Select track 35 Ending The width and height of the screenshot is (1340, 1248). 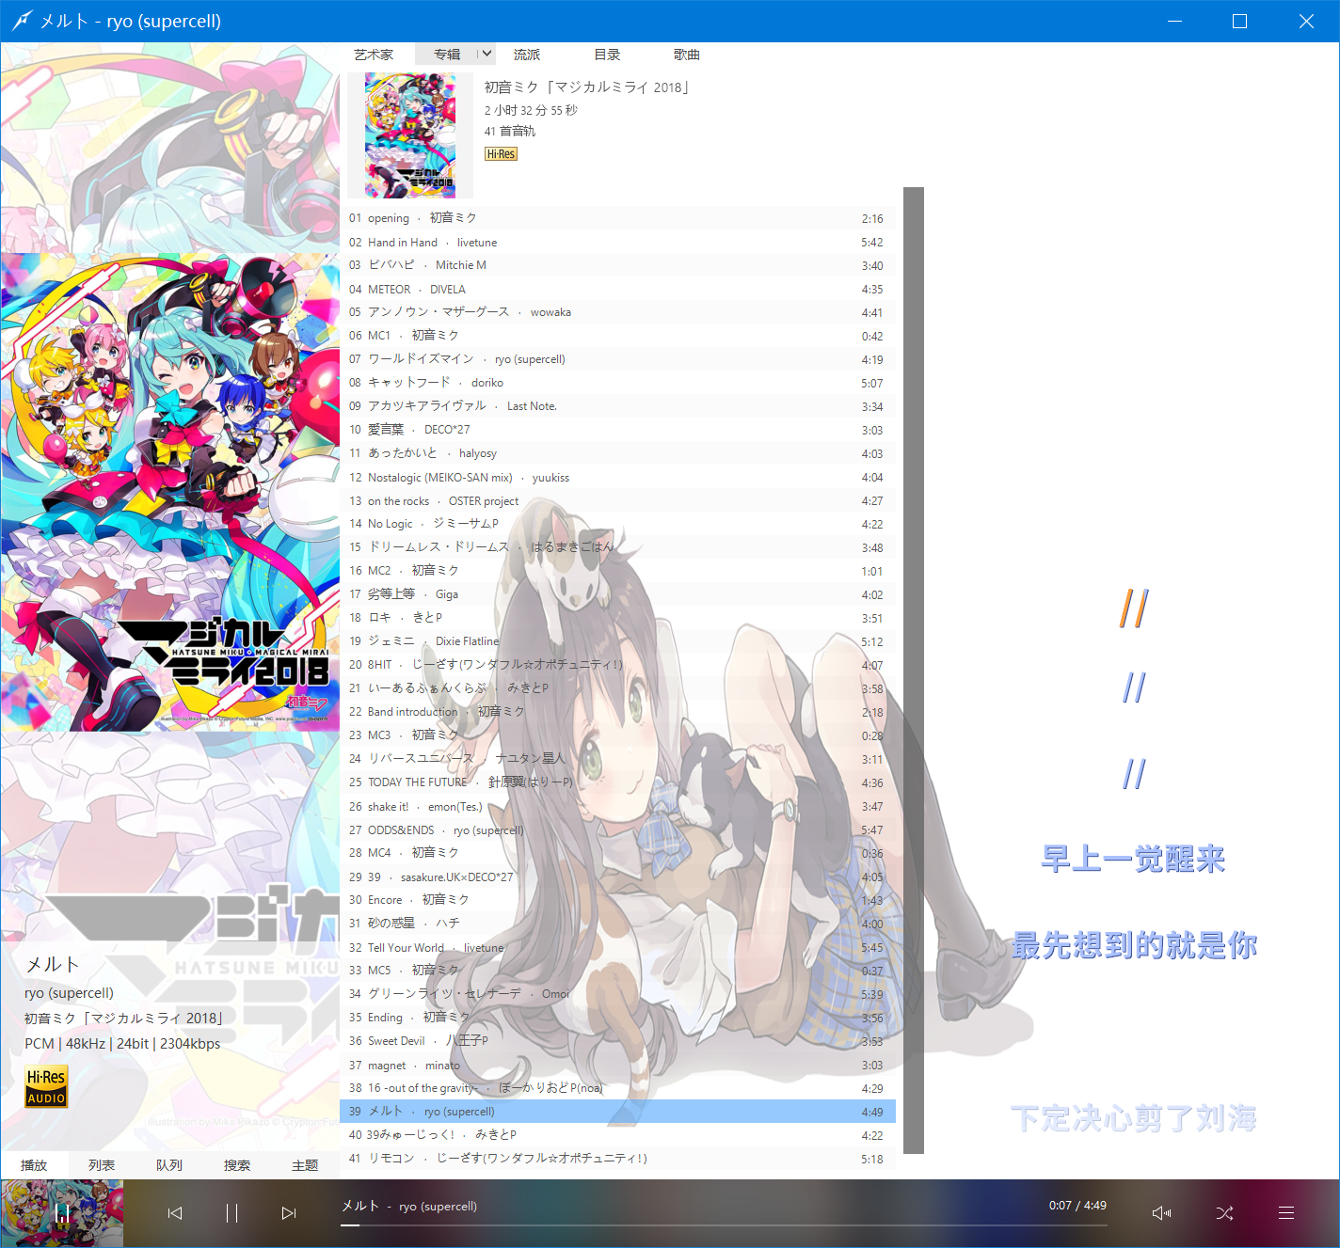[617, 1018]
